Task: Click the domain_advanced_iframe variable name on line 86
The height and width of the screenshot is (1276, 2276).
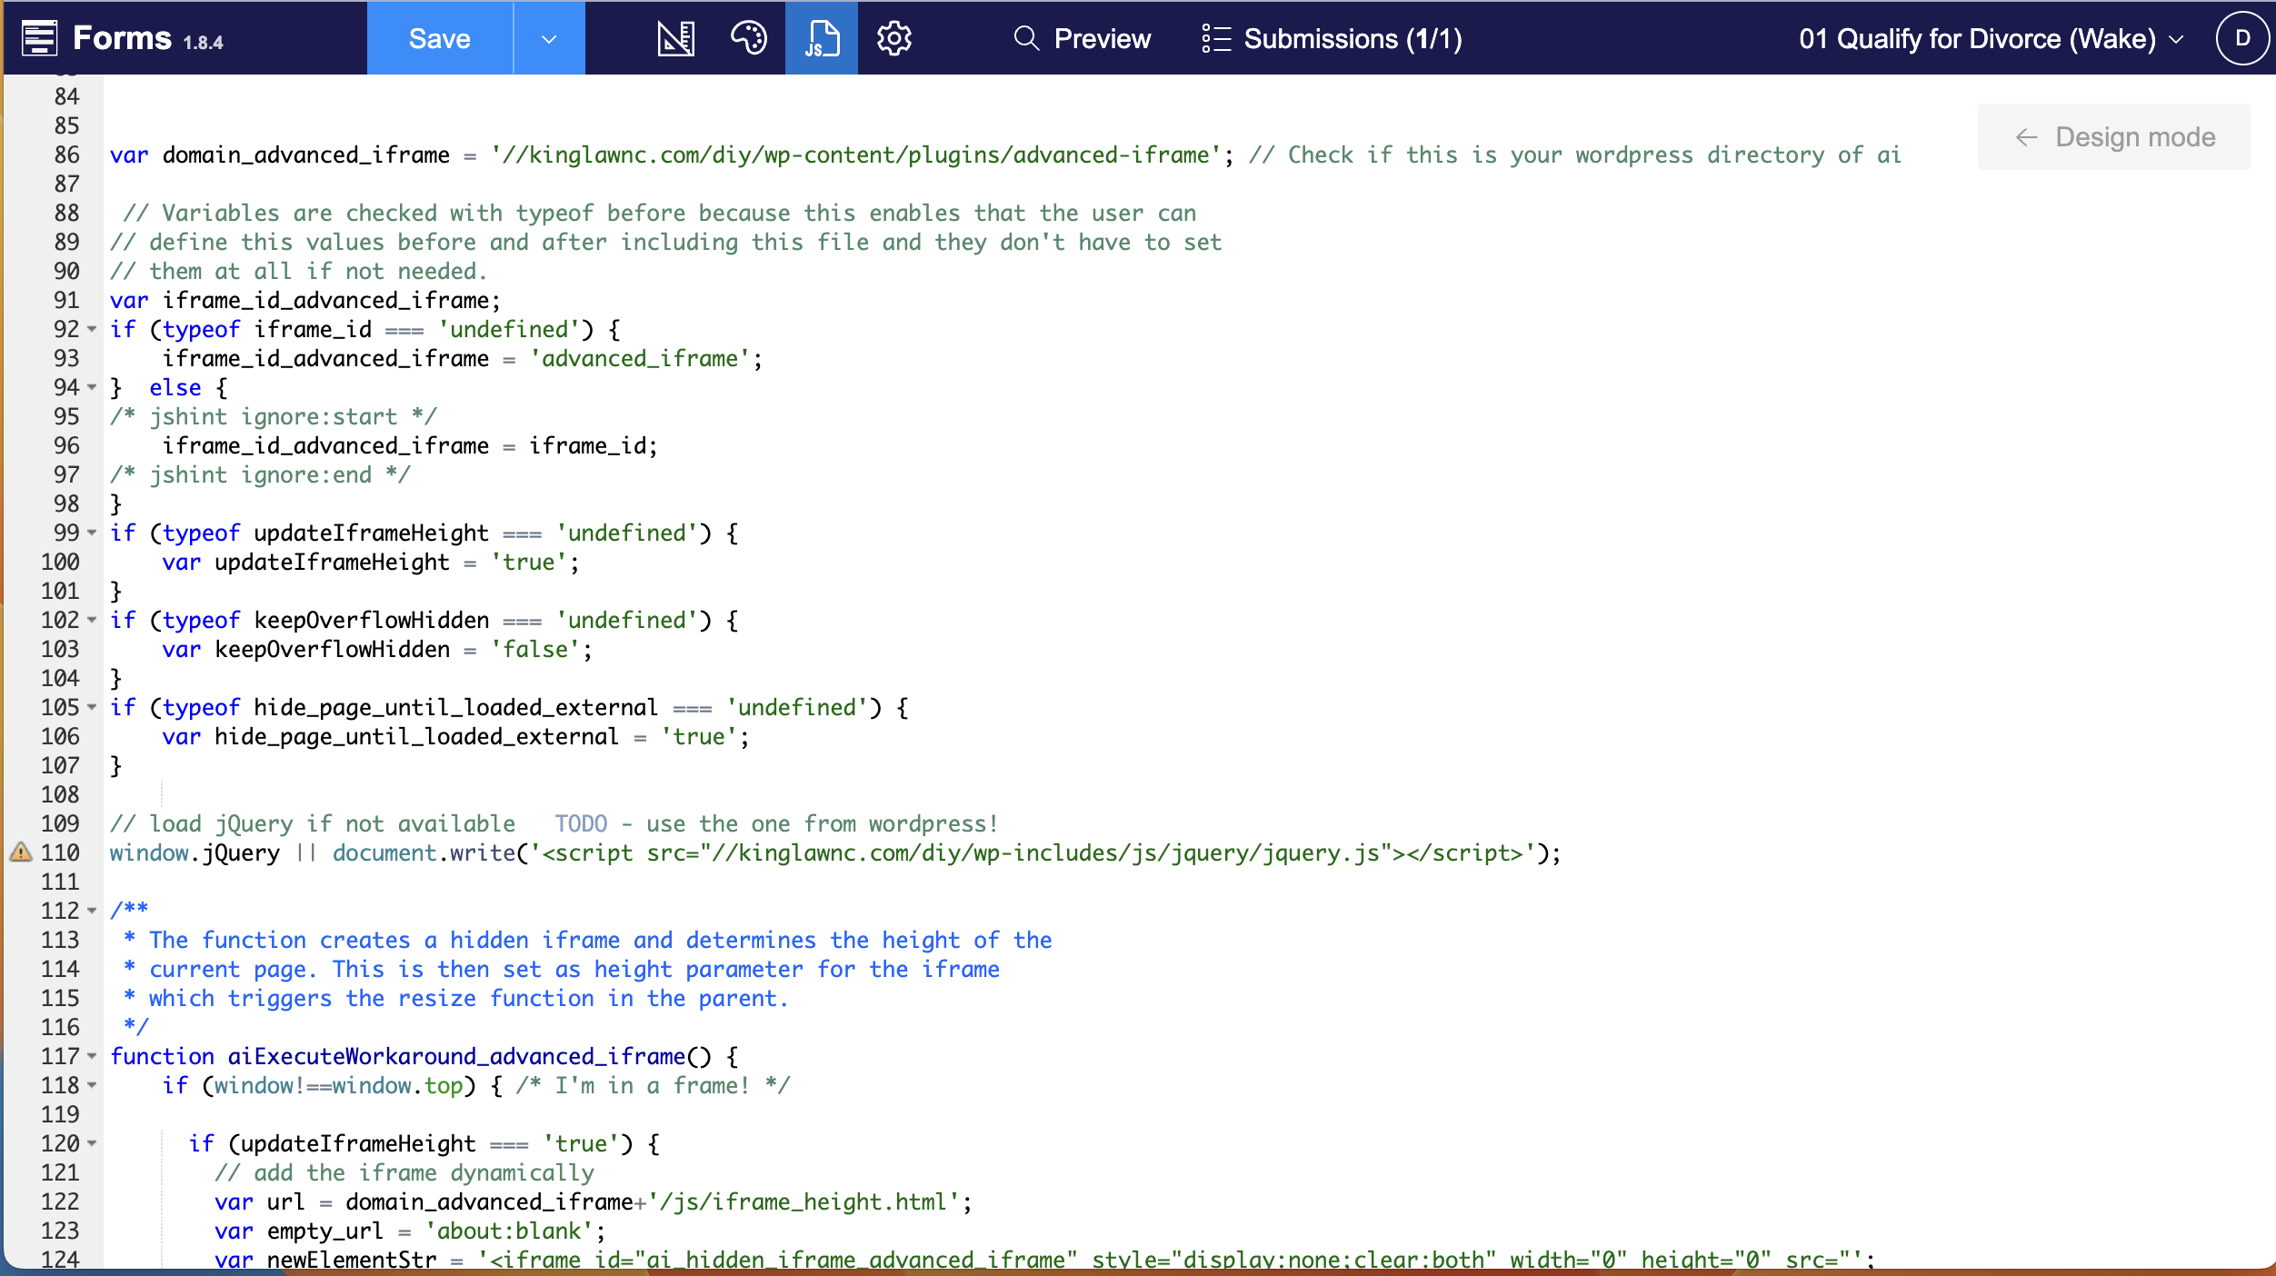Action: point(306,155)
